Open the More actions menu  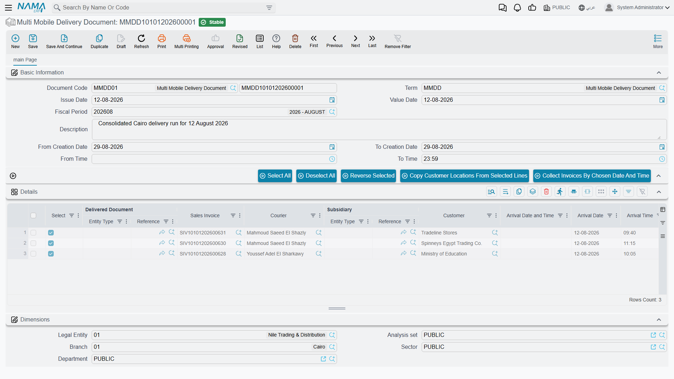[658, 41]
